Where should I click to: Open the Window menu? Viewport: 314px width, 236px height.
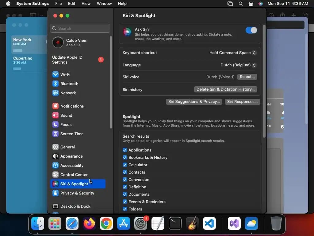[x=104, y=4]
